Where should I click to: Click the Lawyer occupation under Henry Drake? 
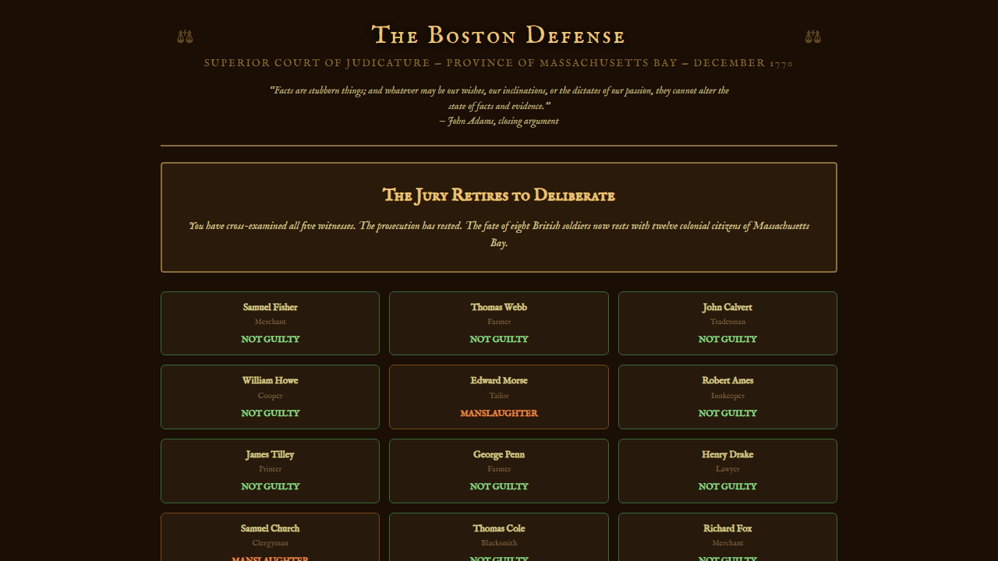(727, 469)
